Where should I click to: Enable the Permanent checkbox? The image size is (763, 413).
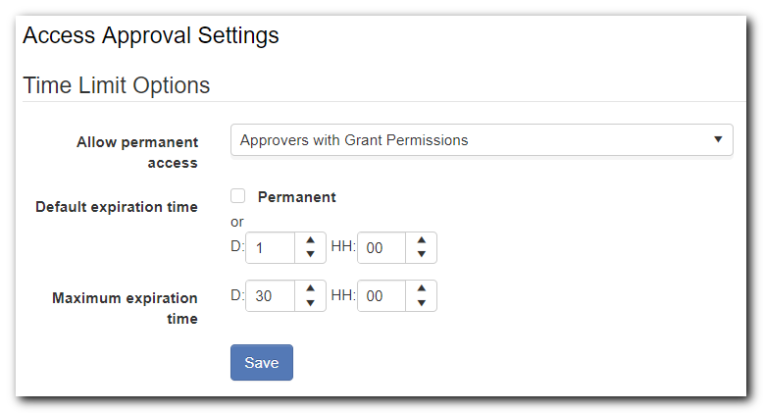point(238,196)
